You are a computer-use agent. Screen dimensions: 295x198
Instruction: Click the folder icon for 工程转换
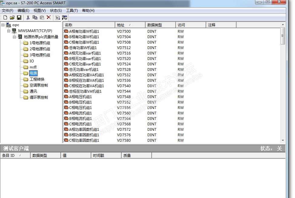25,79
